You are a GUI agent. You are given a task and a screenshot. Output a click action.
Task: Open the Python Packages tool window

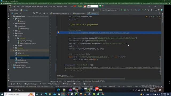[x=31, y=84]
